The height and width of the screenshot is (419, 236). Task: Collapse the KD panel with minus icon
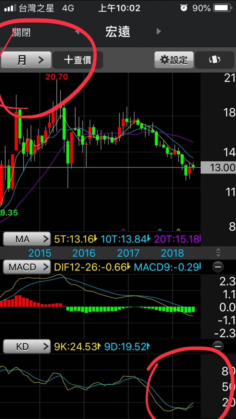pos(218,346)
